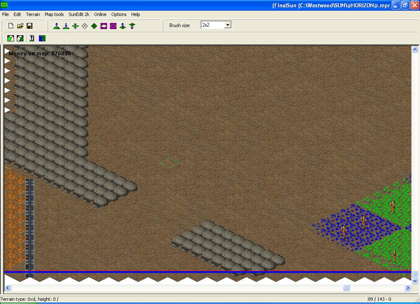
Task: Save the map with the floppy disk icon
Action: tap(30, 26)
